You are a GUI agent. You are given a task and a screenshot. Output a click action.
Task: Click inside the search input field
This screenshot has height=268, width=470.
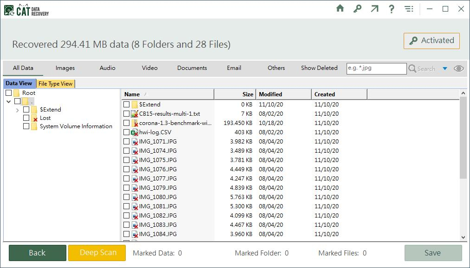click(x=376, y=68)
